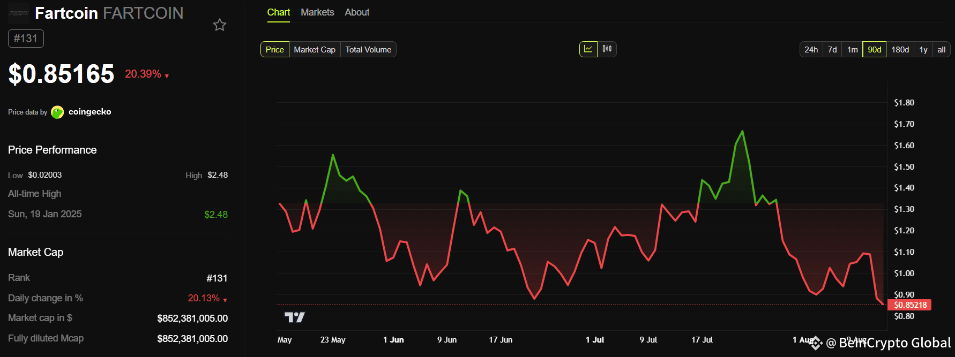Click the 9 Jul date axis label
The width and height of the screenshot is (955, 357).
pyautogui.click(x=648, y=340)
